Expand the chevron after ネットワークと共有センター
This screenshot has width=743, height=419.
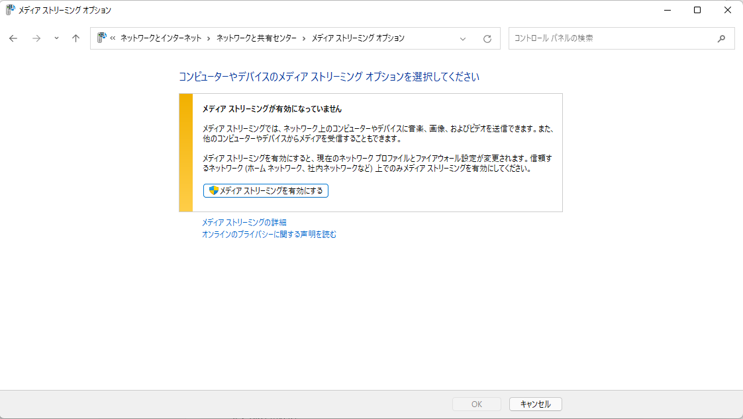(304, 38)
